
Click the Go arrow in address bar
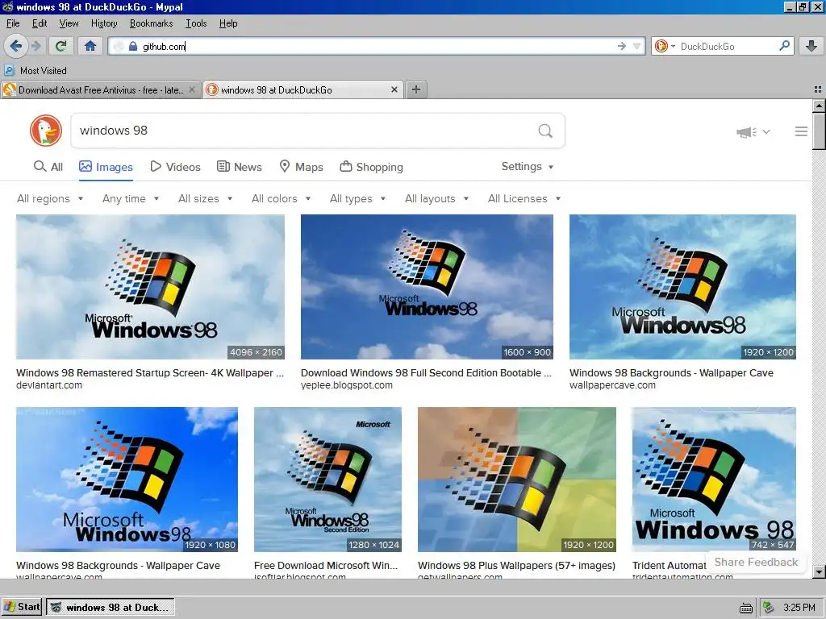[622, 46]
